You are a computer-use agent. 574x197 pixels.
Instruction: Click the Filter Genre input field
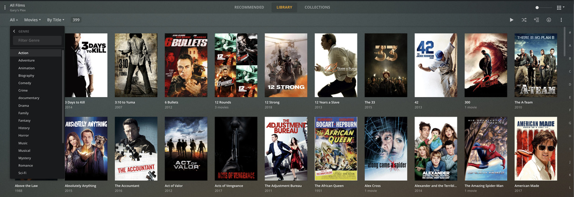(x=37, y=40)
